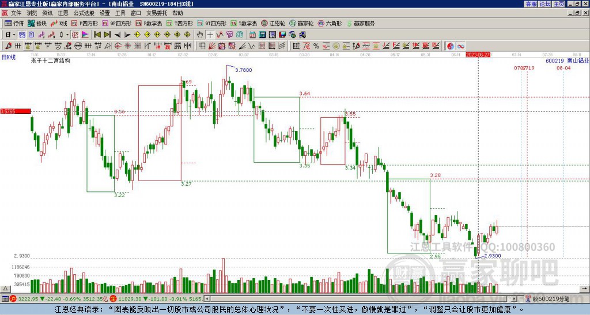Select the hand pan tool
This screenshot has width=590, height=315.
(200, 35)
